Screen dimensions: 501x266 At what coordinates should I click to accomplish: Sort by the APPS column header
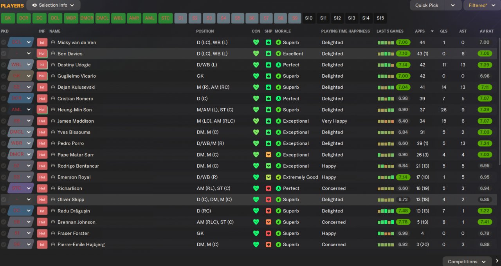[420, 31]
